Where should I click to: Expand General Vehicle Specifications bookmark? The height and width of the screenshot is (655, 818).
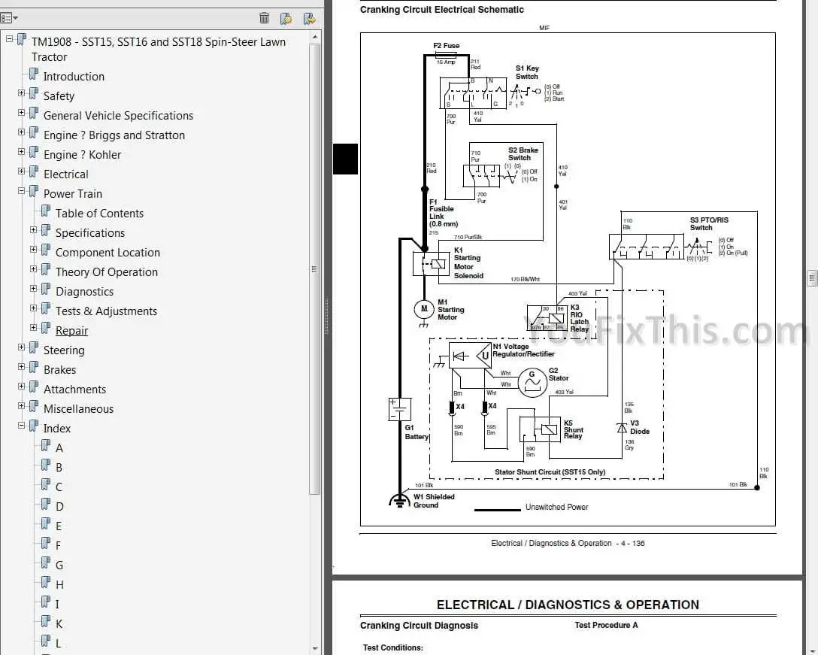[x=21, y=112]
